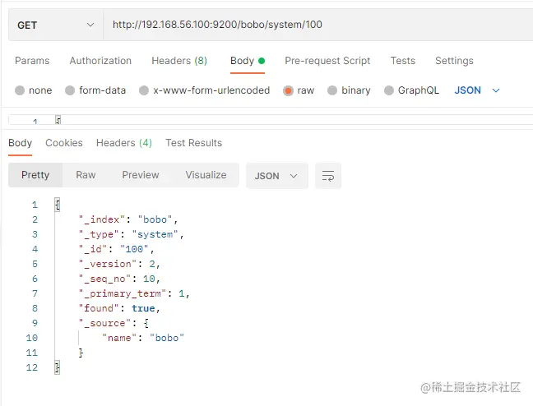Image resolution: width=533 pixels, height=406 pixels.
Task: Switch to the Tests tab
Action: [x=403, y=61]
